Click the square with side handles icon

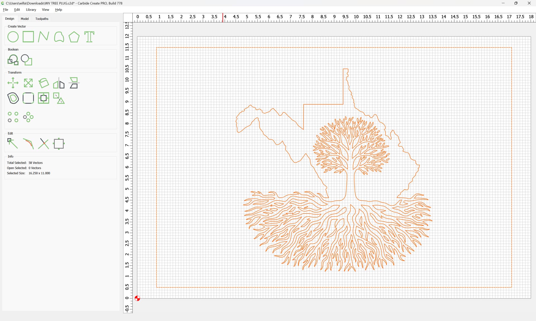point(59,144)
